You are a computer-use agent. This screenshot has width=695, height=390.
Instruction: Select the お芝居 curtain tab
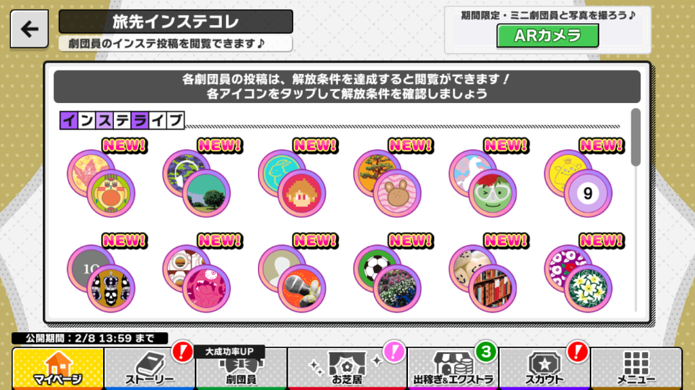coord(347,368)
